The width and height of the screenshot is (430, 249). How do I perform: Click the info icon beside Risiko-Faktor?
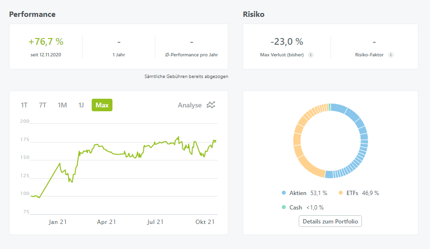(391, 55)
